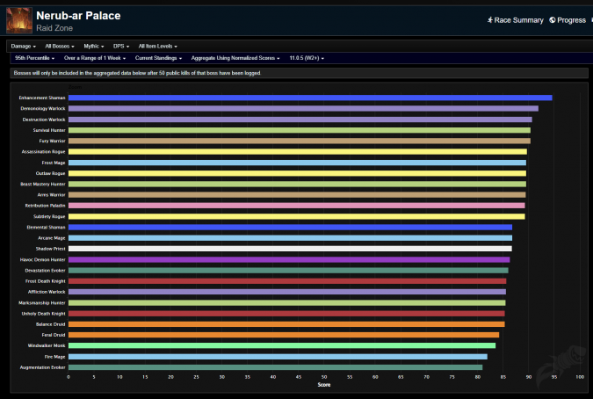Open the Damage metric dropdown
Image resolution: width=593 pixels, height=399 pixels.
pos(24,47)
